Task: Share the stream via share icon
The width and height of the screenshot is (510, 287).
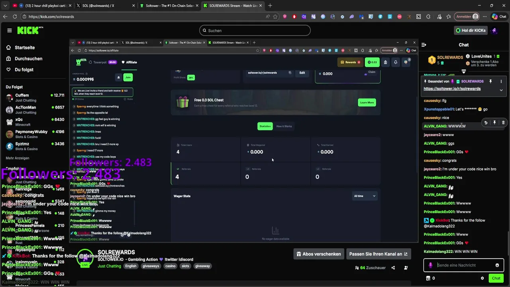Action: [393, 268]
